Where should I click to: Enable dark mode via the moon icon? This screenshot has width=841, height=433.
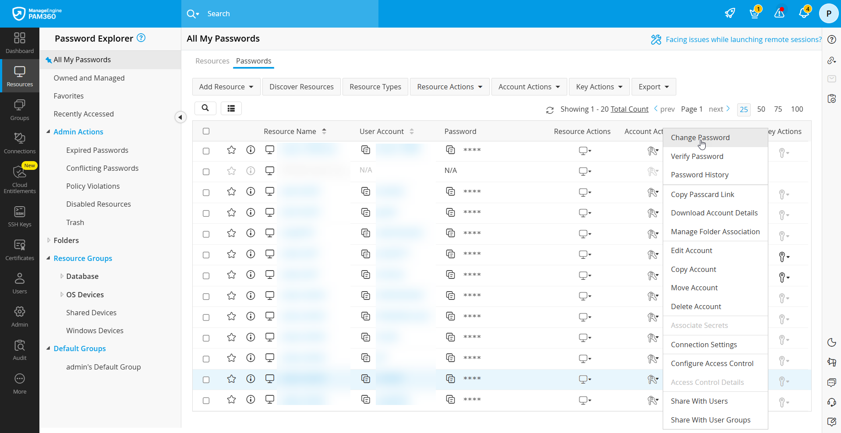tap(832, 342)
